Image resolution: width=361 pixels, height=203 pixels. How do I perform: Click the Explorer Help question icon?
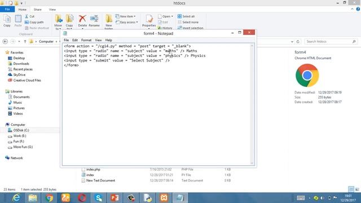(x=358, y=9)
